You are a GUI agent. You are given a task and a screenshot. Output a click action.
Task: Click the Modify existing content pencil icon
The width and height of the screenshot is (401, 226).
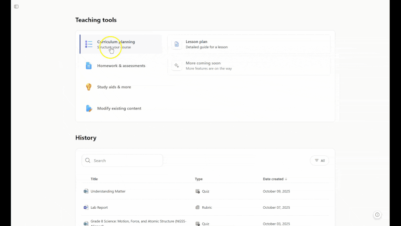pyautogui.click(x=89, y=108)
